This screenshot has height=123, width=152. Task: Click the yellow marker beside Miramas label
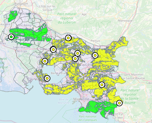[45, 61]
